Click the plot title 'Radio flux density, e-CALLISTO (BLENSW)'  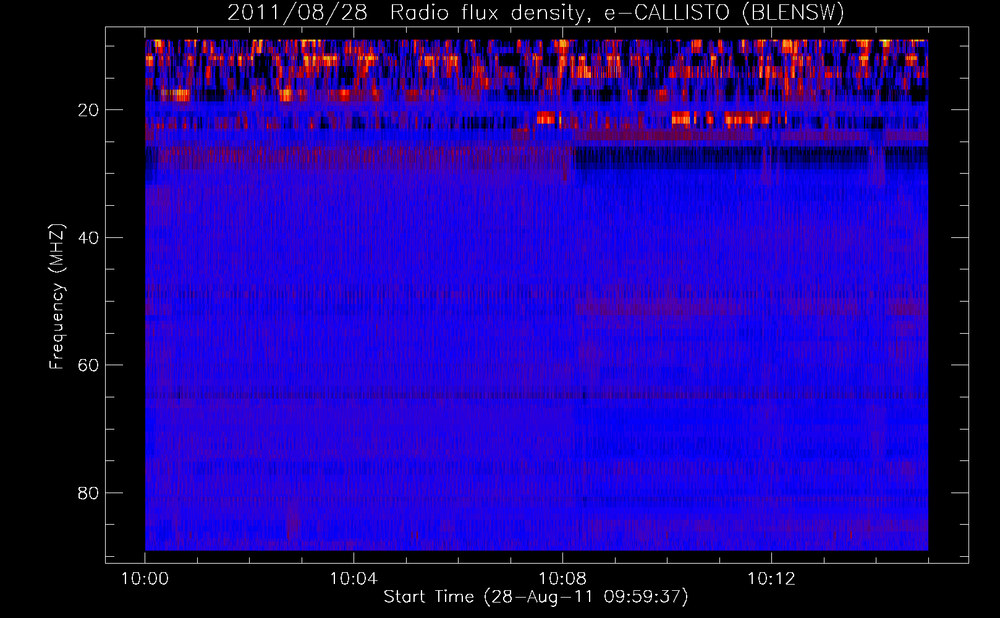point(617,13)
